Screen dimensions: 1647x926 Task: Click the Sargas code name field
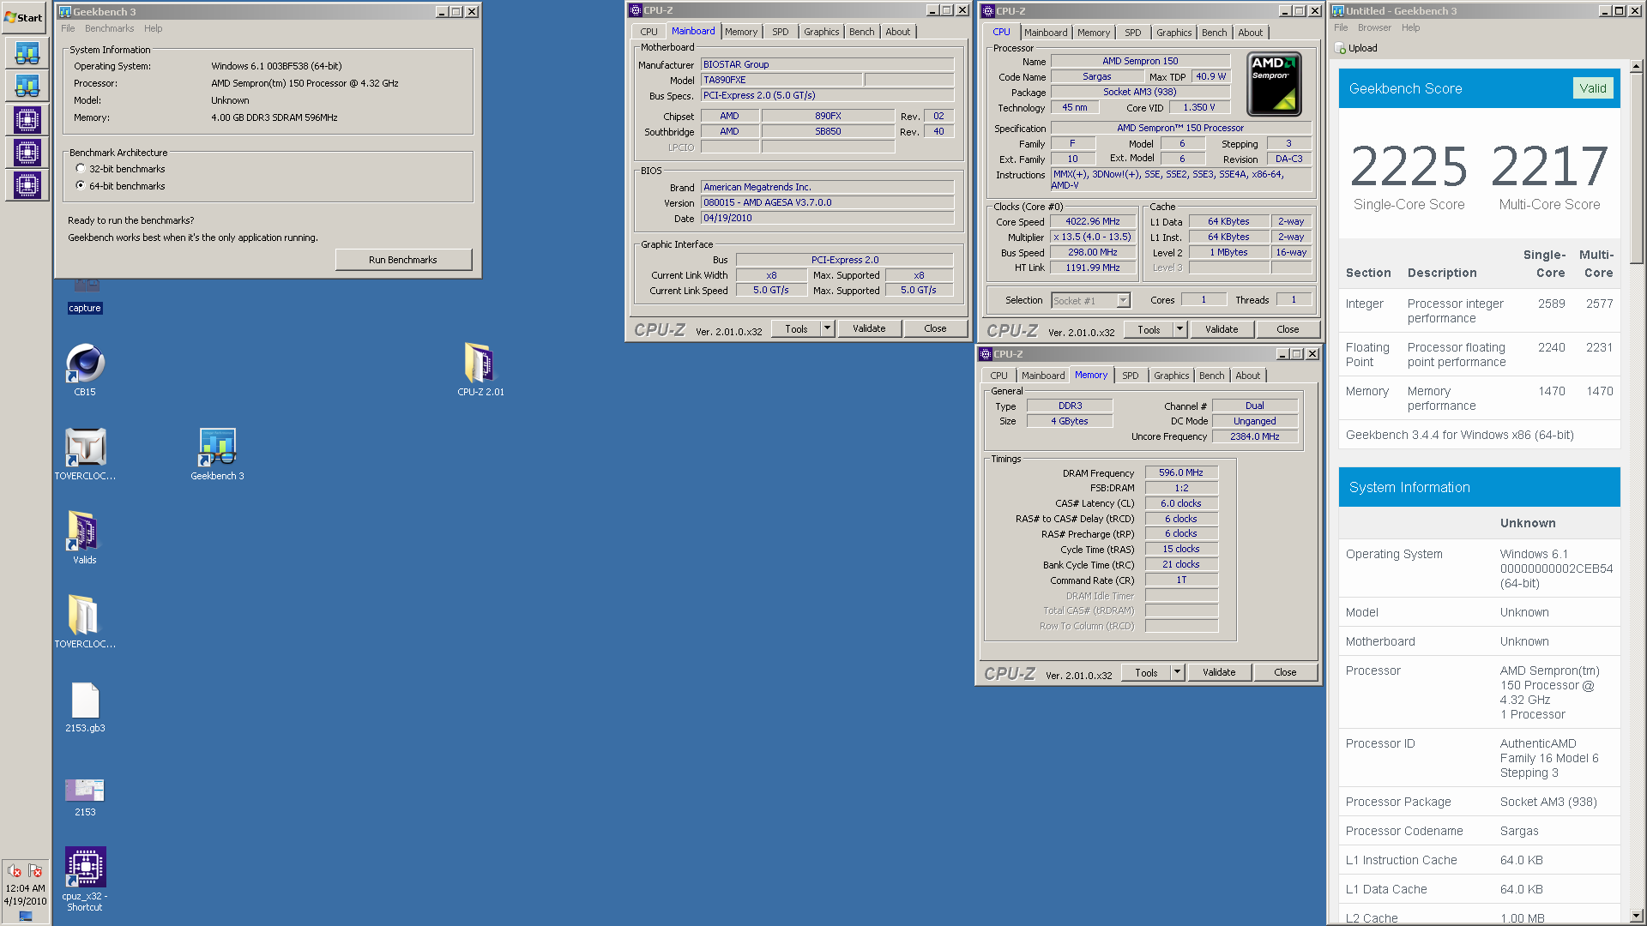point(1097,76)
